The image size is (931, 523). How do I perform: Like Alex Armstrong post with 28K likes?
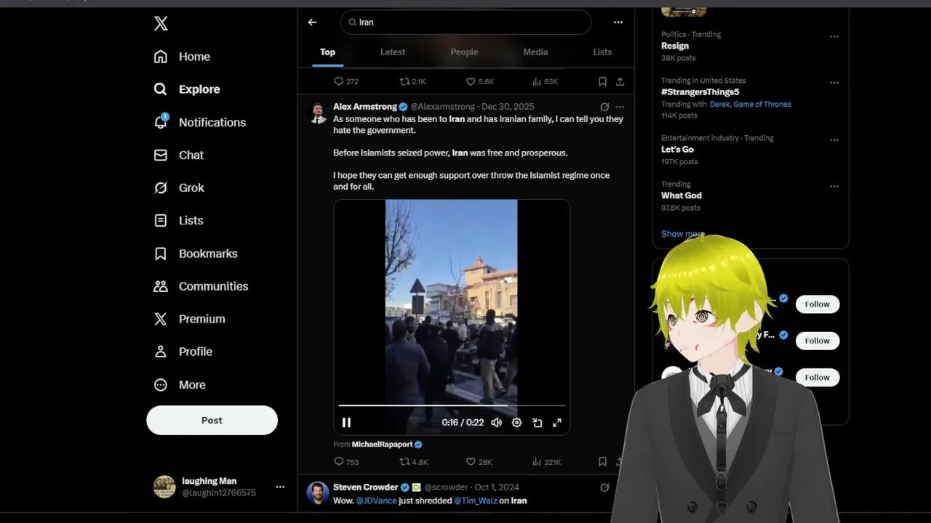479,462
